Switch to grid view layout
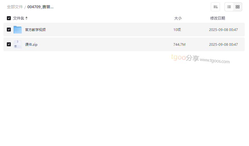 click(x=238, y=7)
